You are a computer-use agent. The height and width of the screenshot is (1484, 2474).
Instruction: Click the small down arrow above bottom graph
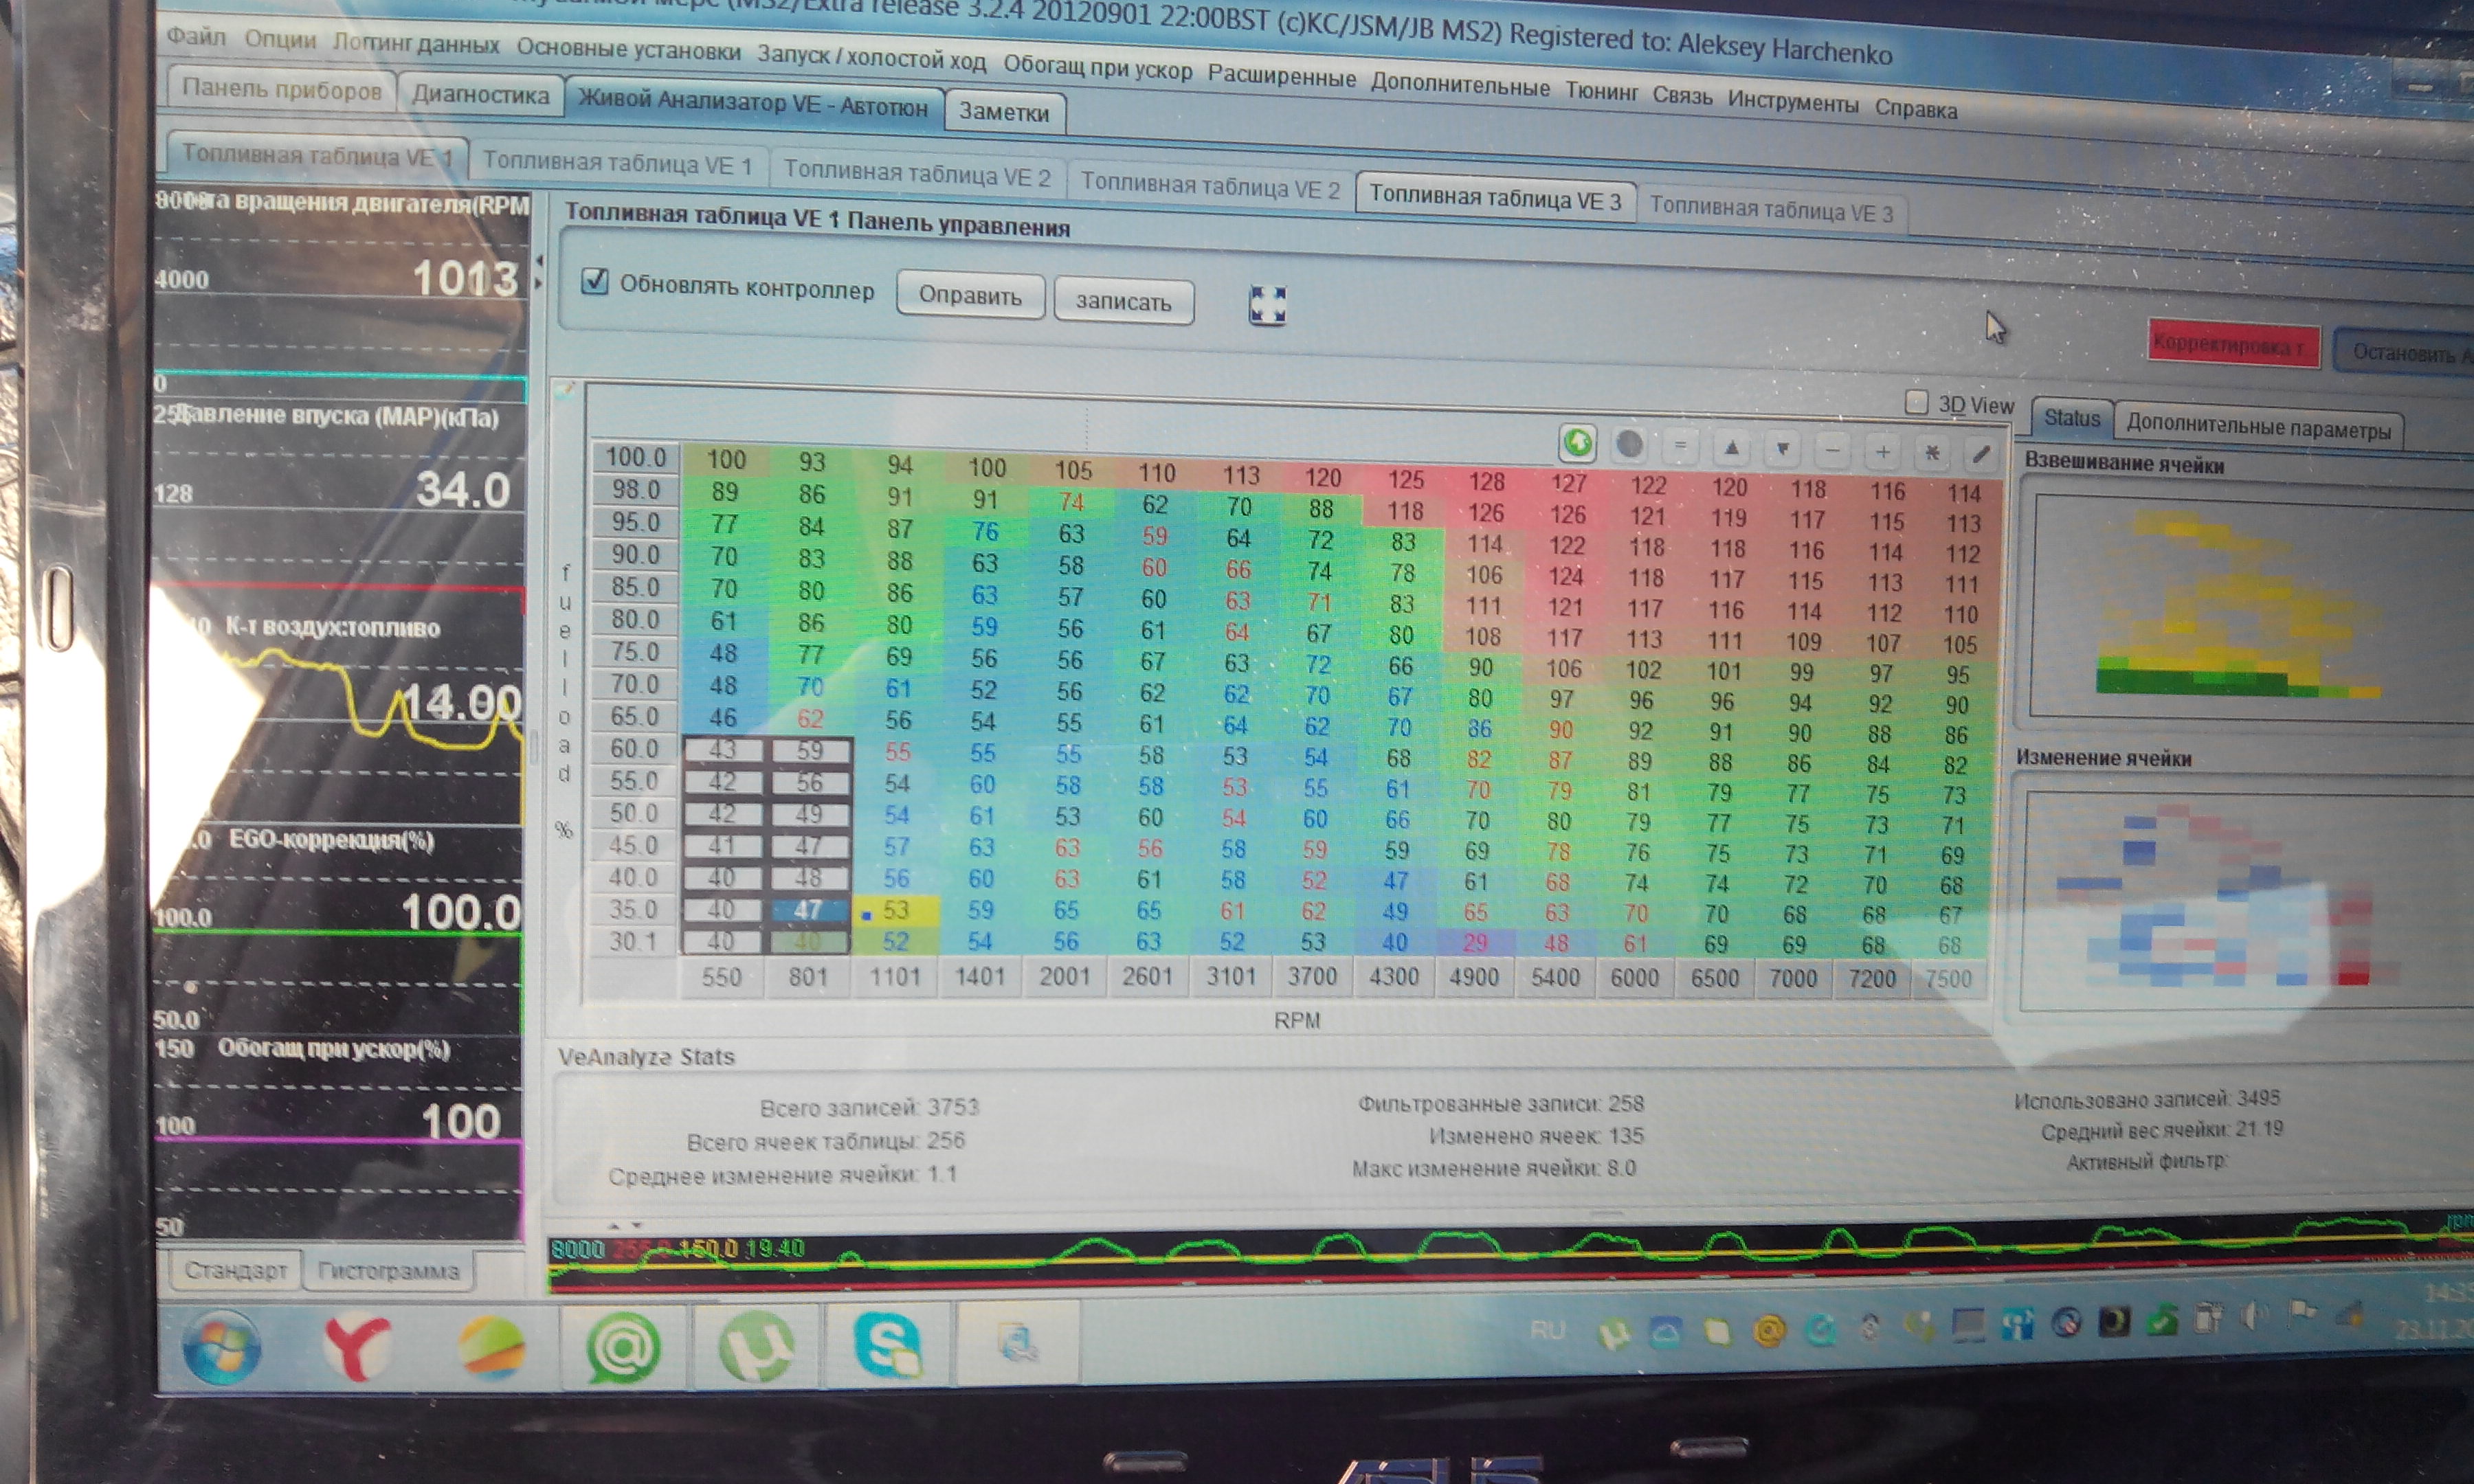(x=636, y=1225)
